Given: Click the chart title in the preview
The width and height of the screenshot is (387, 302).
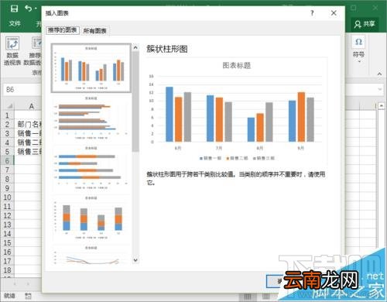Looking at the screenshot, I should 237,66.
